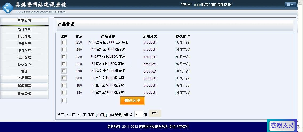Click the administrator name guanli
Image resolution: width=303 pixels, height=132 pixels.
[198, 5]
